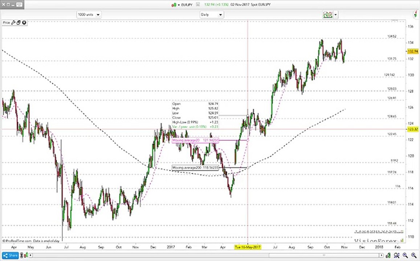Remove Price panel with the black X icon
The image size is (420, 261).
(x=24, y=23)
